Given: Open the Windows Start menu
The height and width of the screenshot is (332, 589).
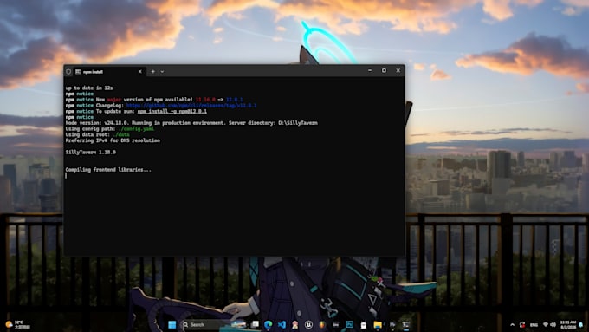Looking at the screenshot, I should pos(172,324).
